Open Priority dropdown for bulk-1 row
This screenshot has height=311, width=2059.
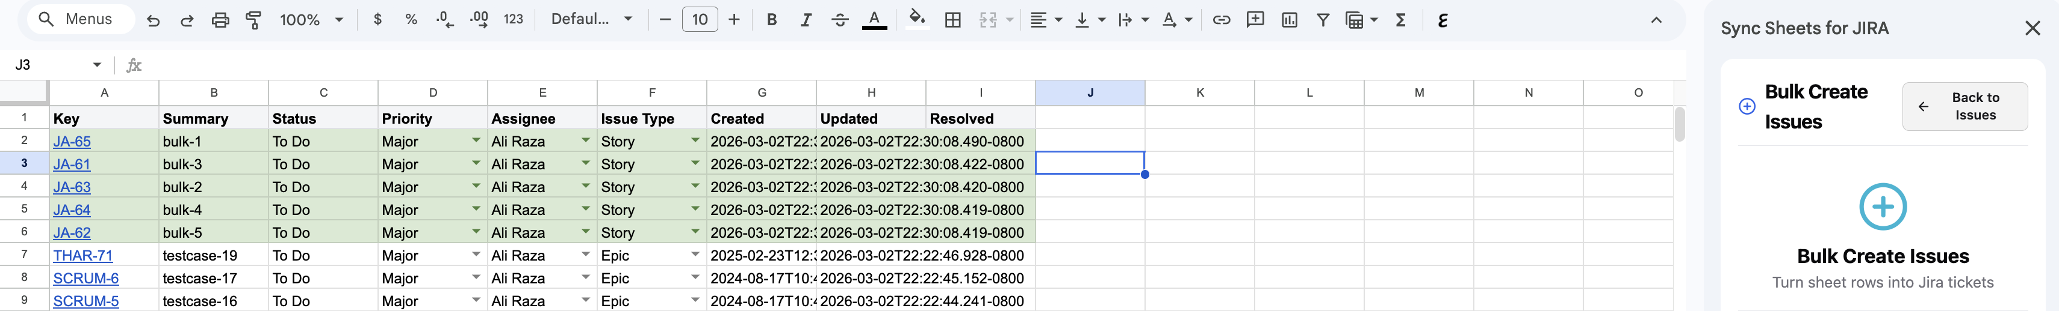476,140
